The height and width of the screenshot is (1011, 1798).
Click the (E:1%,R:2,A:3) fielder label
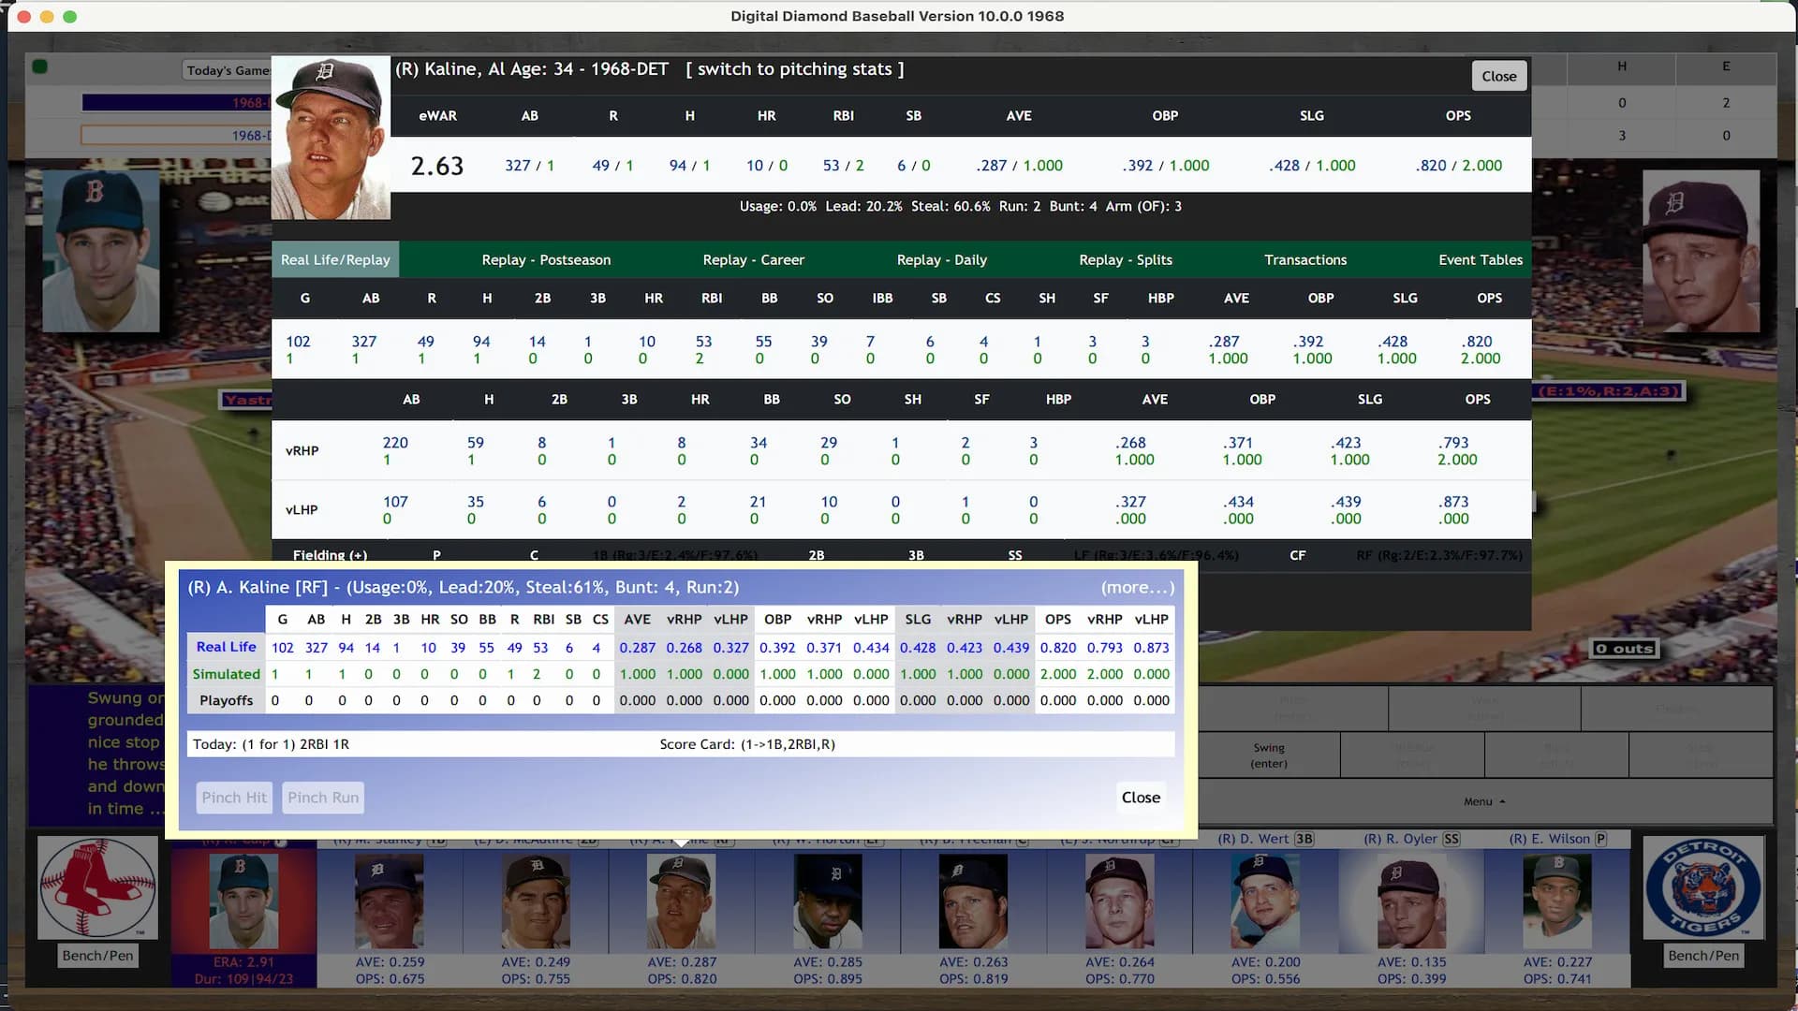point(1609,390)
